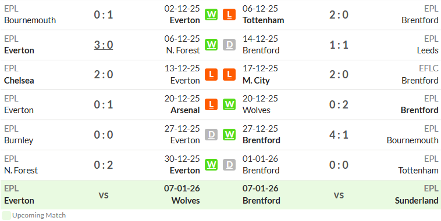
Task: Open the 4 : 1 Brentford vs Bournemouth score
Action: pos(339,135)
